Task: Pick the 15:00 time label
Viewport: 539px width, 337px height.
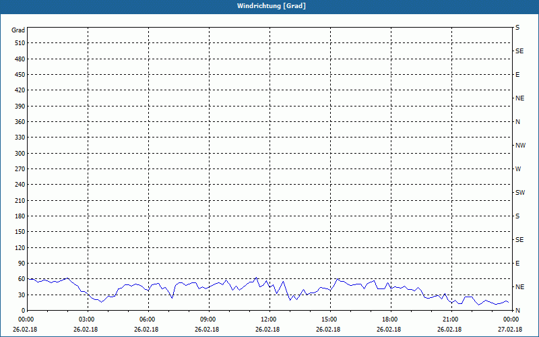Action: (329, 319)
